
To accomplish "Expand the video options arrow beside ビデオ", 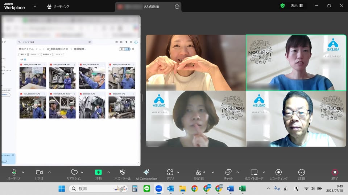I will coord(49,172).
